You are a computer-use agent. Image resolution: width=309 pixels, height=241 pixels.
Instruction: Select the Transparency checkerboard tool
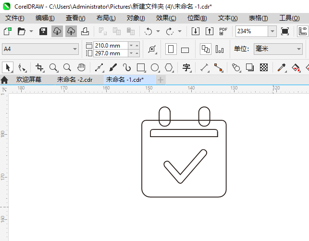point(264,68)
